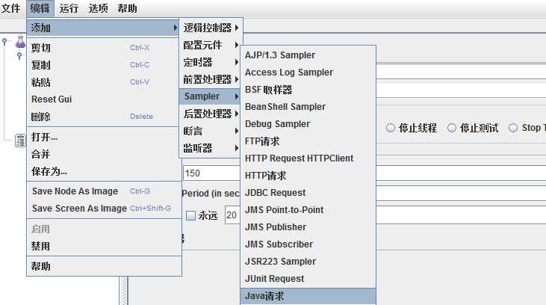Choose BeanShell Sampler
Image resolution: width=546 pixels, height=305 pixels.
coord(308,107)
